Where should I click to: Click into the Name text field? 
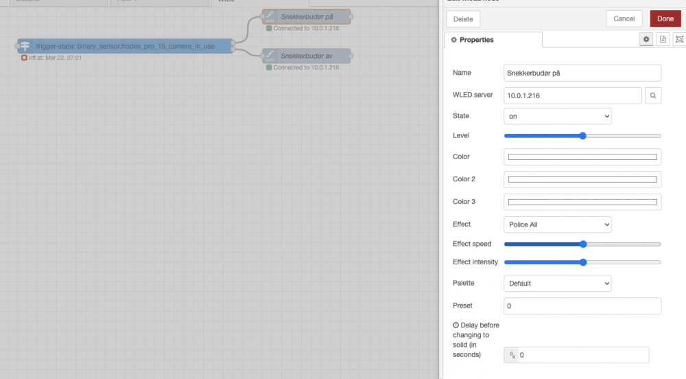tap(582, 73)
